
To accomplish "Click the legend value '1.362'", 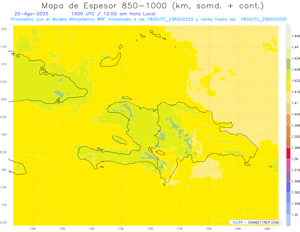I will 295,192.
